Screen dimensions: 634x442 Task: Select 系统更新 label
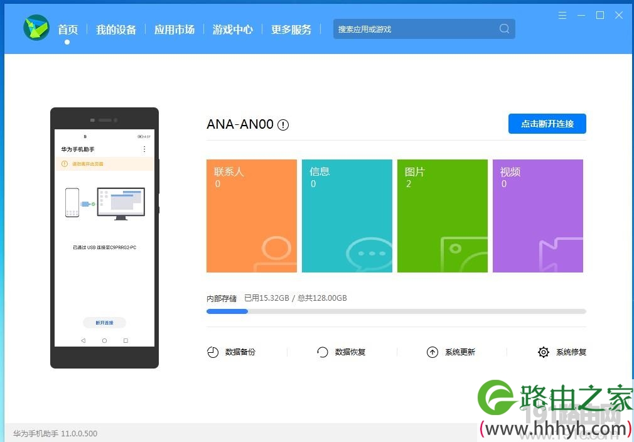coord(460,352)
